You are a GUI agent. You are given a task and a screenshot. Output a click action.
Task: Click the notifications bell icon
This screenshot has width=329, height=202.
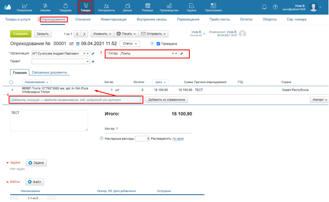[264, 7]
